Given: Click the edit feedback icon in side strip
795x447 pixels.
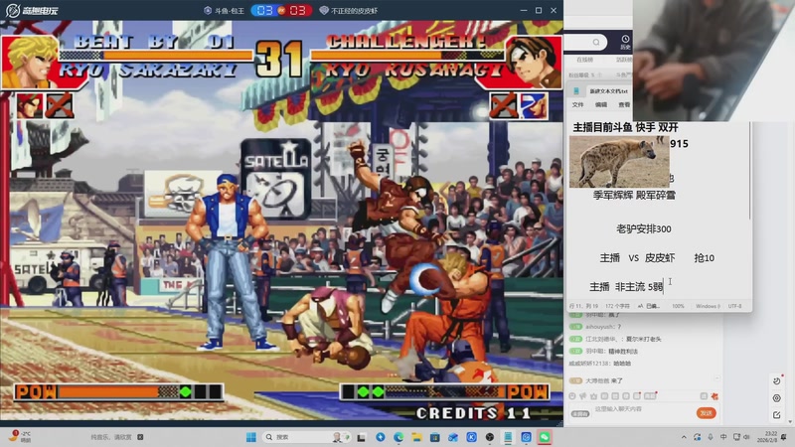Looking at the screenshot, I should (x=777, y=414).
